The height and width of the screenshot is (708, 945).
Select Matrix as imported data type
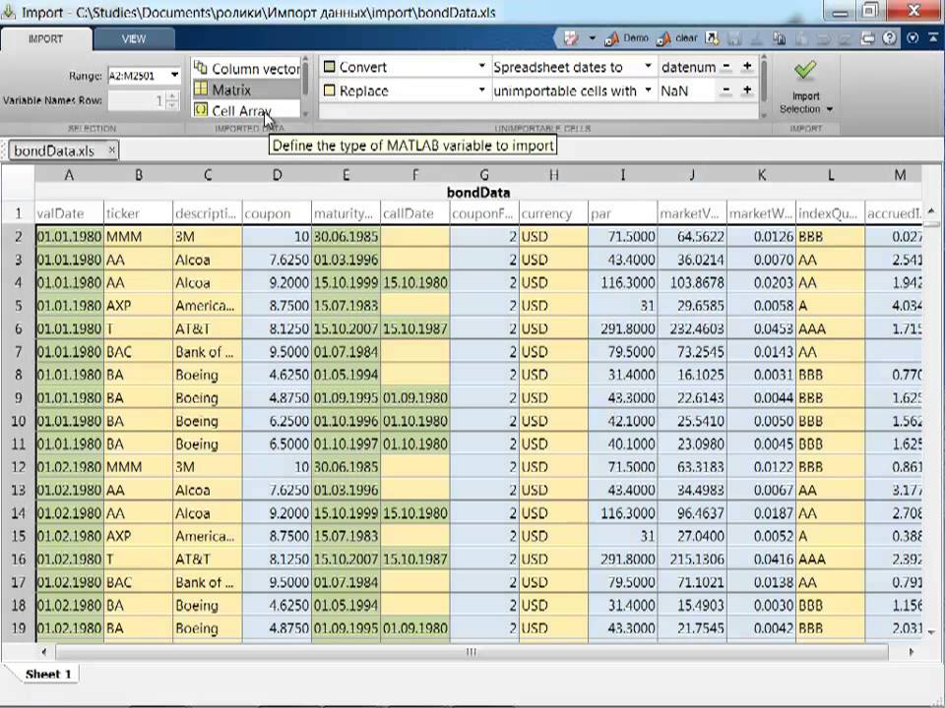[247, 89]
